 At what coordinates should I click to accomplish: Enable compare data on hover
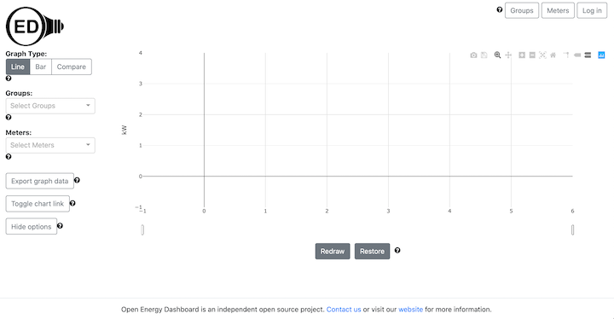point(588,55)
